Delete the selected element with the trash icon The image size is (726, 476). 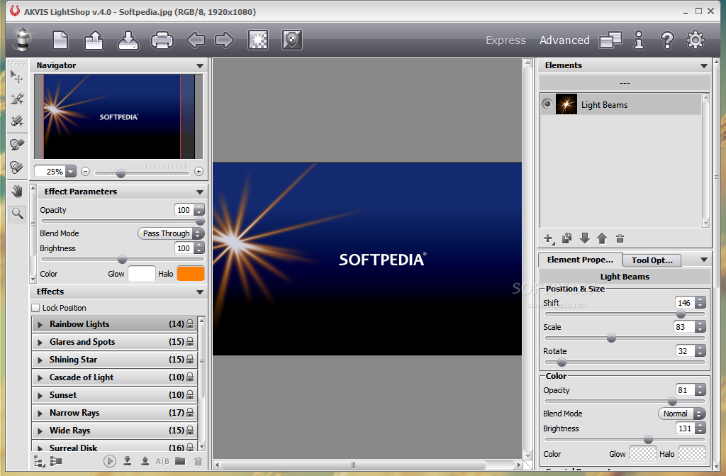[620, 238]
